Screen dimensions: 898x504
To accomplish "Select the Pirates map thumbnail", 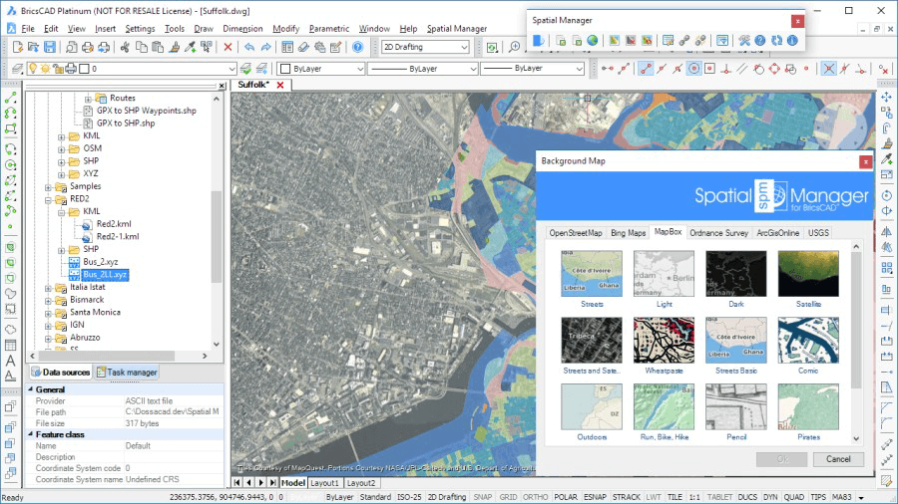I will click(x=808, y=406).
